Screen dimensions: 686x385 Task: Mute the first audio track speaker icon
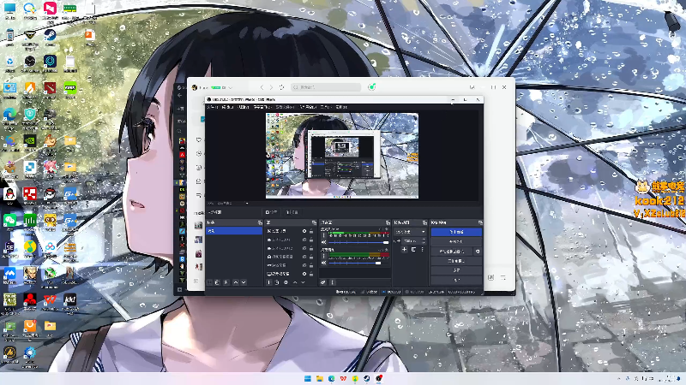point(324,242)
